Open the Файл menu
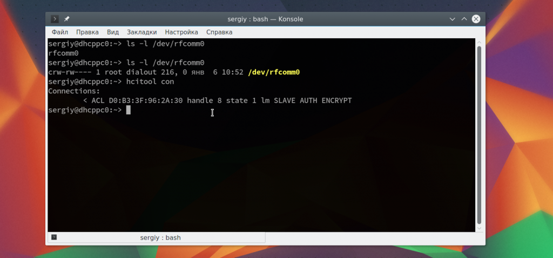The width and height of the screenshot is (553, 258). pos(59,32)
